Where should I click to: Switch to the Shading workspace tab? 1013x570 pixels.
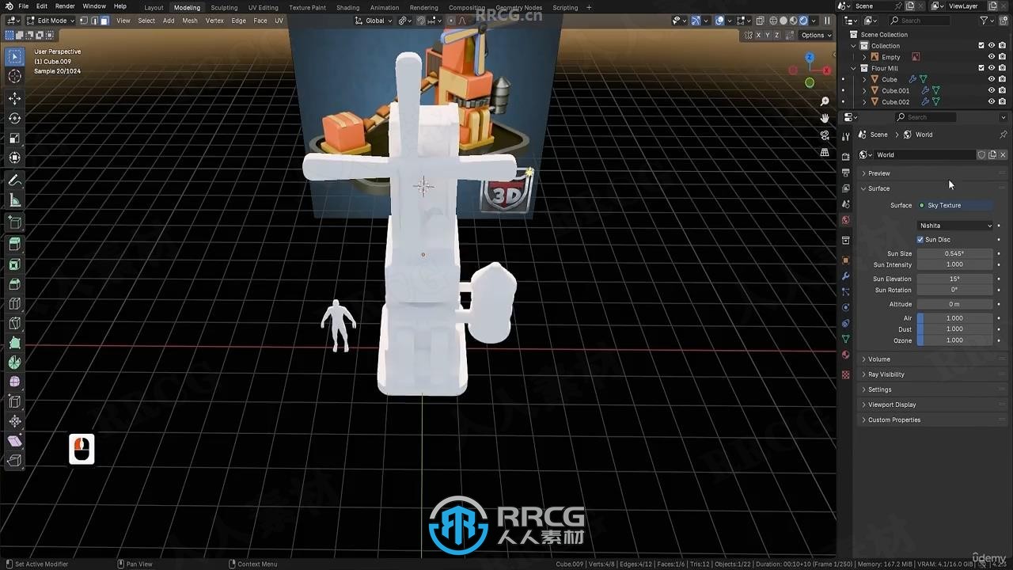[347, 7]
